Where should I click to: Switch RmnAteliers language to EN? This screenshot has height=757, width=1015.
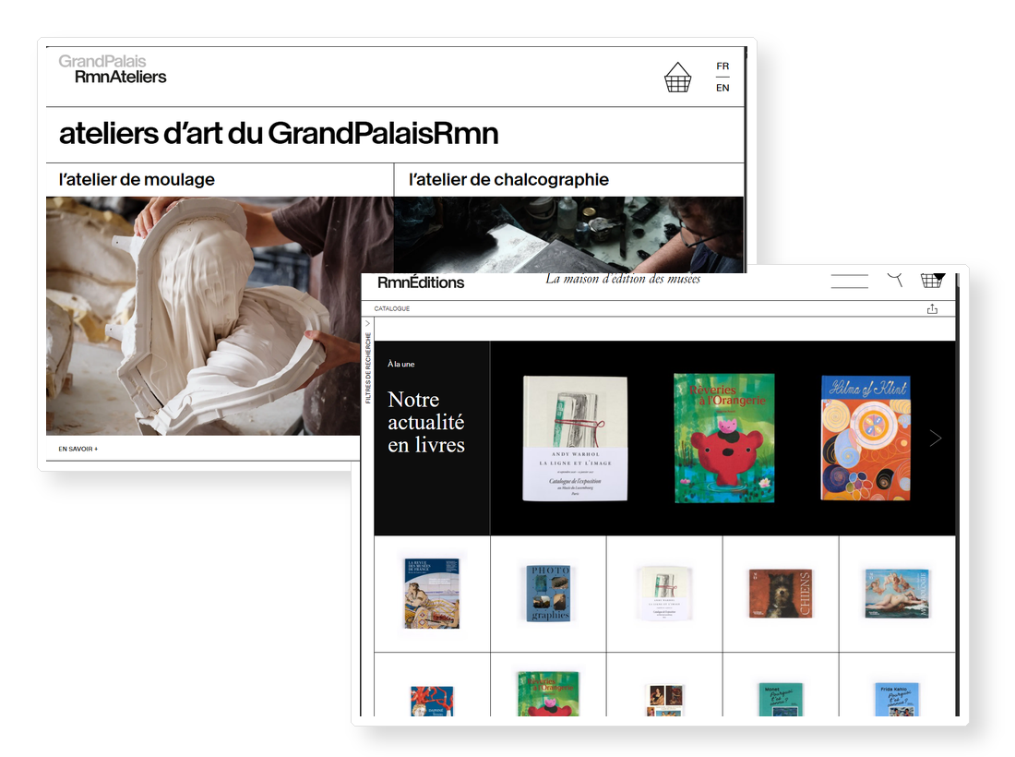(722, 88)
